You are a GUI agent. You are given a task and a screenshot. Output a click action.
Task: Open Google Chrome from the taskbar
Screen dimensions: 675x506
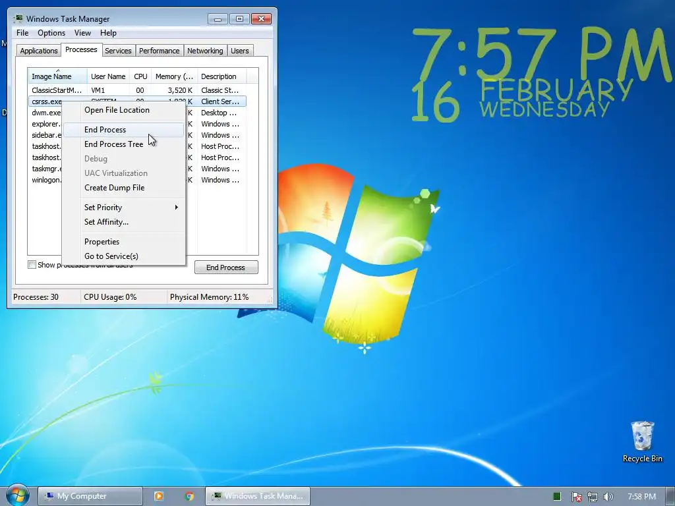[189, 496]
